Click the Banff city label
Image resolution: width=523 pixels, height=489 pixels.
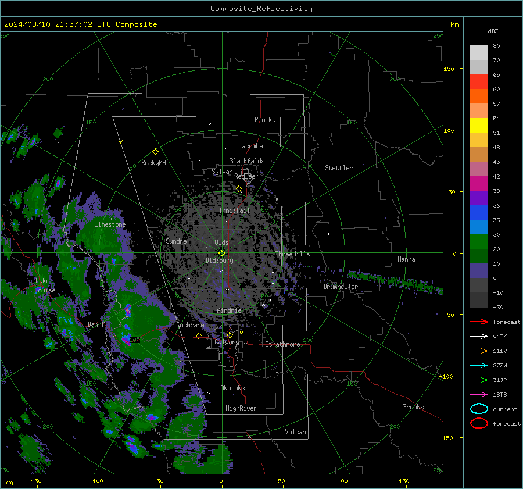coord(96,324)
